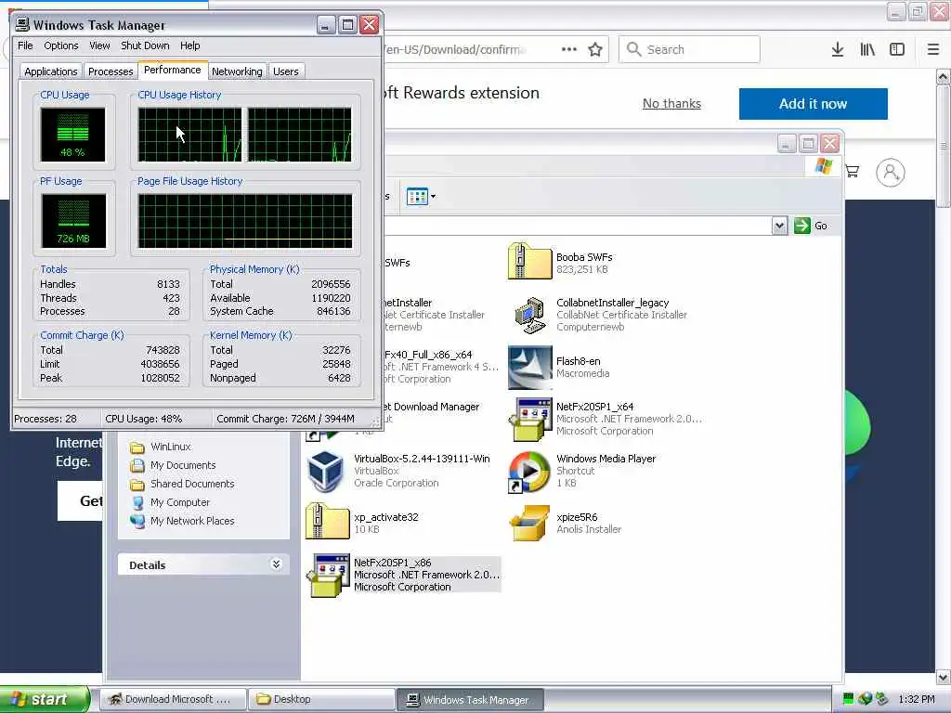Select the NetFx20SP1_x64 installer icon
Viewport: 951px width, 713px height.
[x=530, y=420]
